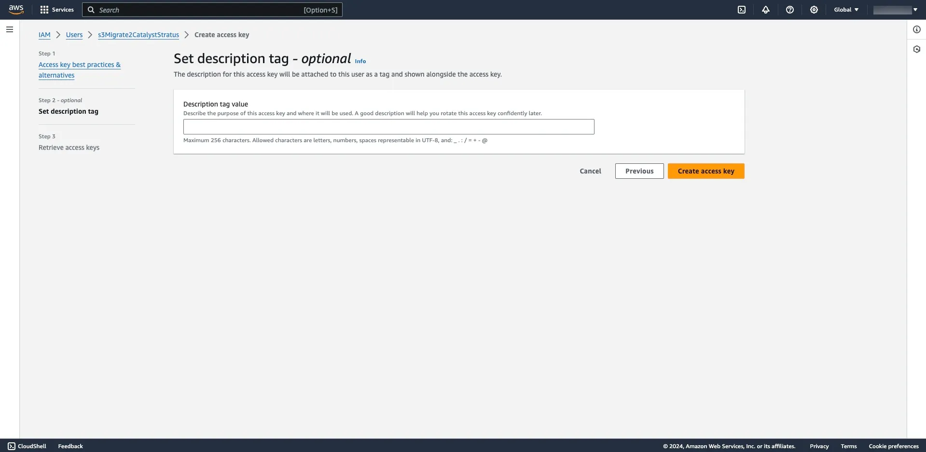Expand the account name dropdown
The width and height of the screenshot is (926, 452).
click(896, 10)
